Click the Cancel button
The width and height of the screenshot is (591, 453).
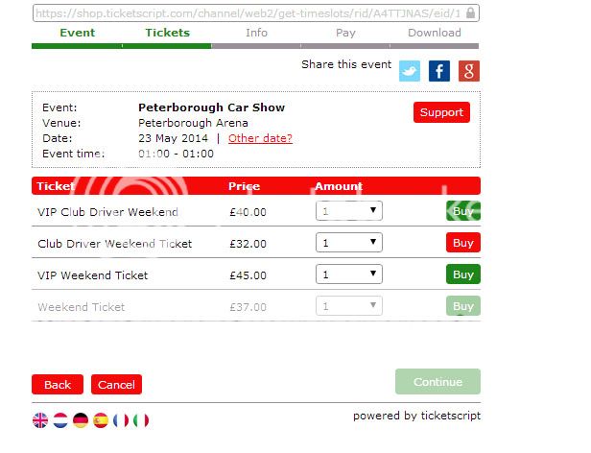coord(116,384)
